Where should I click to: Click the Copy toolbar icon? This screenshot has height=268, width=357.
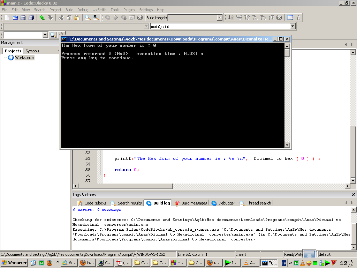(69, 17)
